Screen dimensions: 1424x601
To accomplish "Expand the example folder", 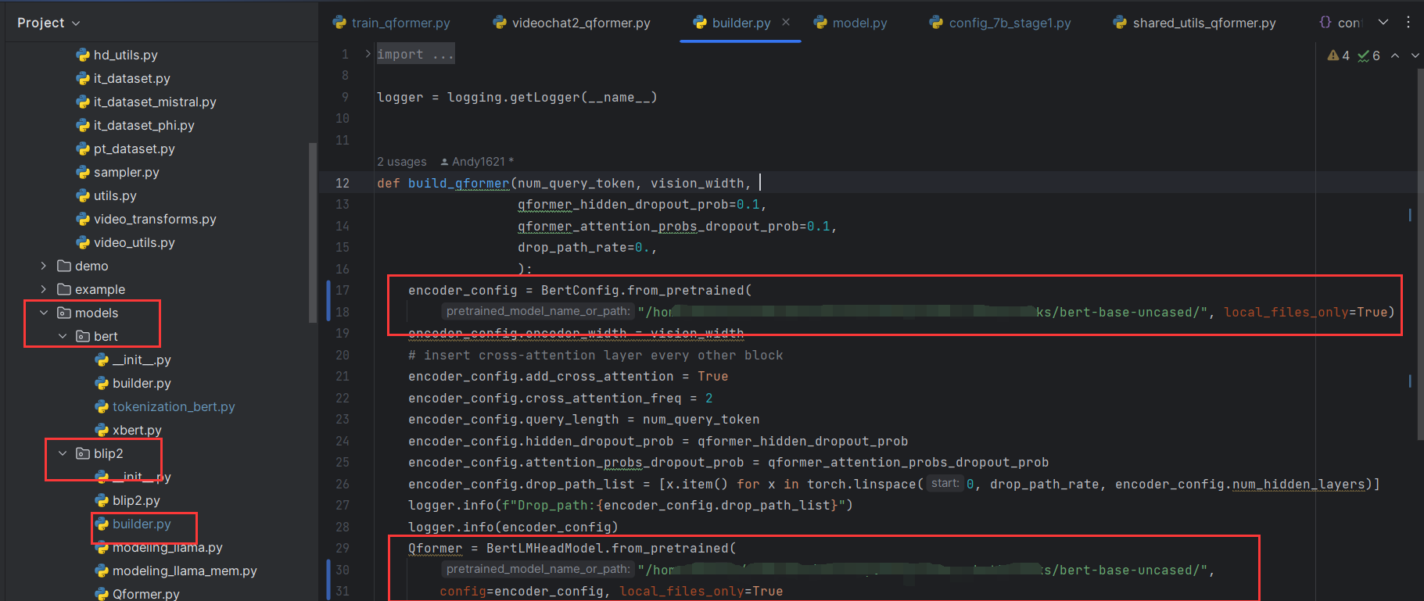I will pyautogui.click(x=44, y=289).
